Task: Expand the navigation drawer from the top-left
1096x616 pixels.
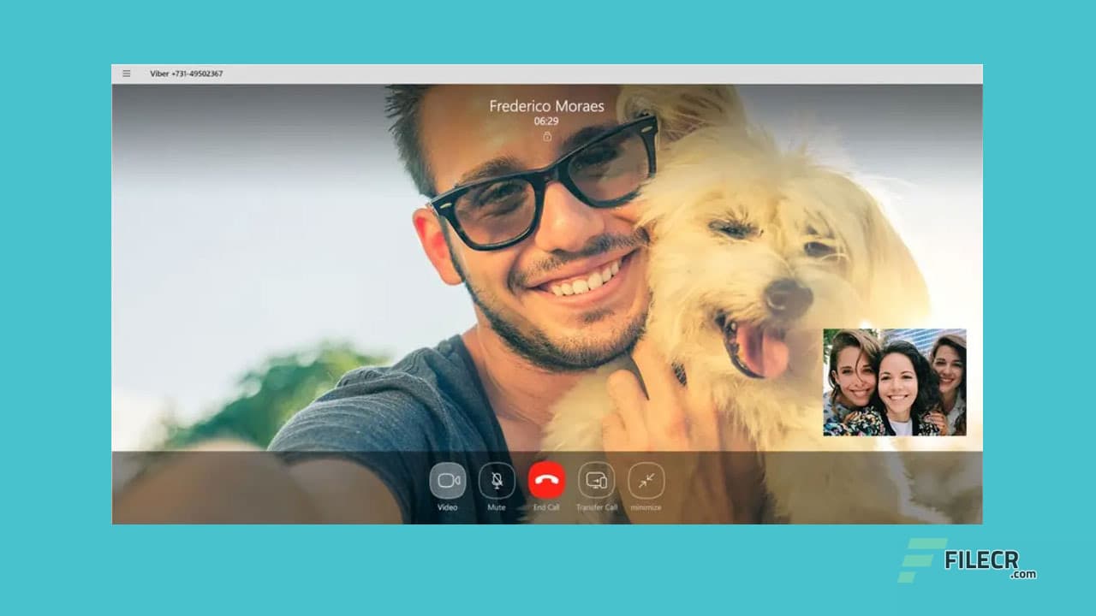Action: (127, 74)
